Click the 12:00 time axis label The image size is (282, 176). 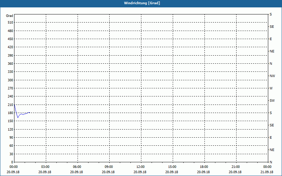(x=140, y=167)
